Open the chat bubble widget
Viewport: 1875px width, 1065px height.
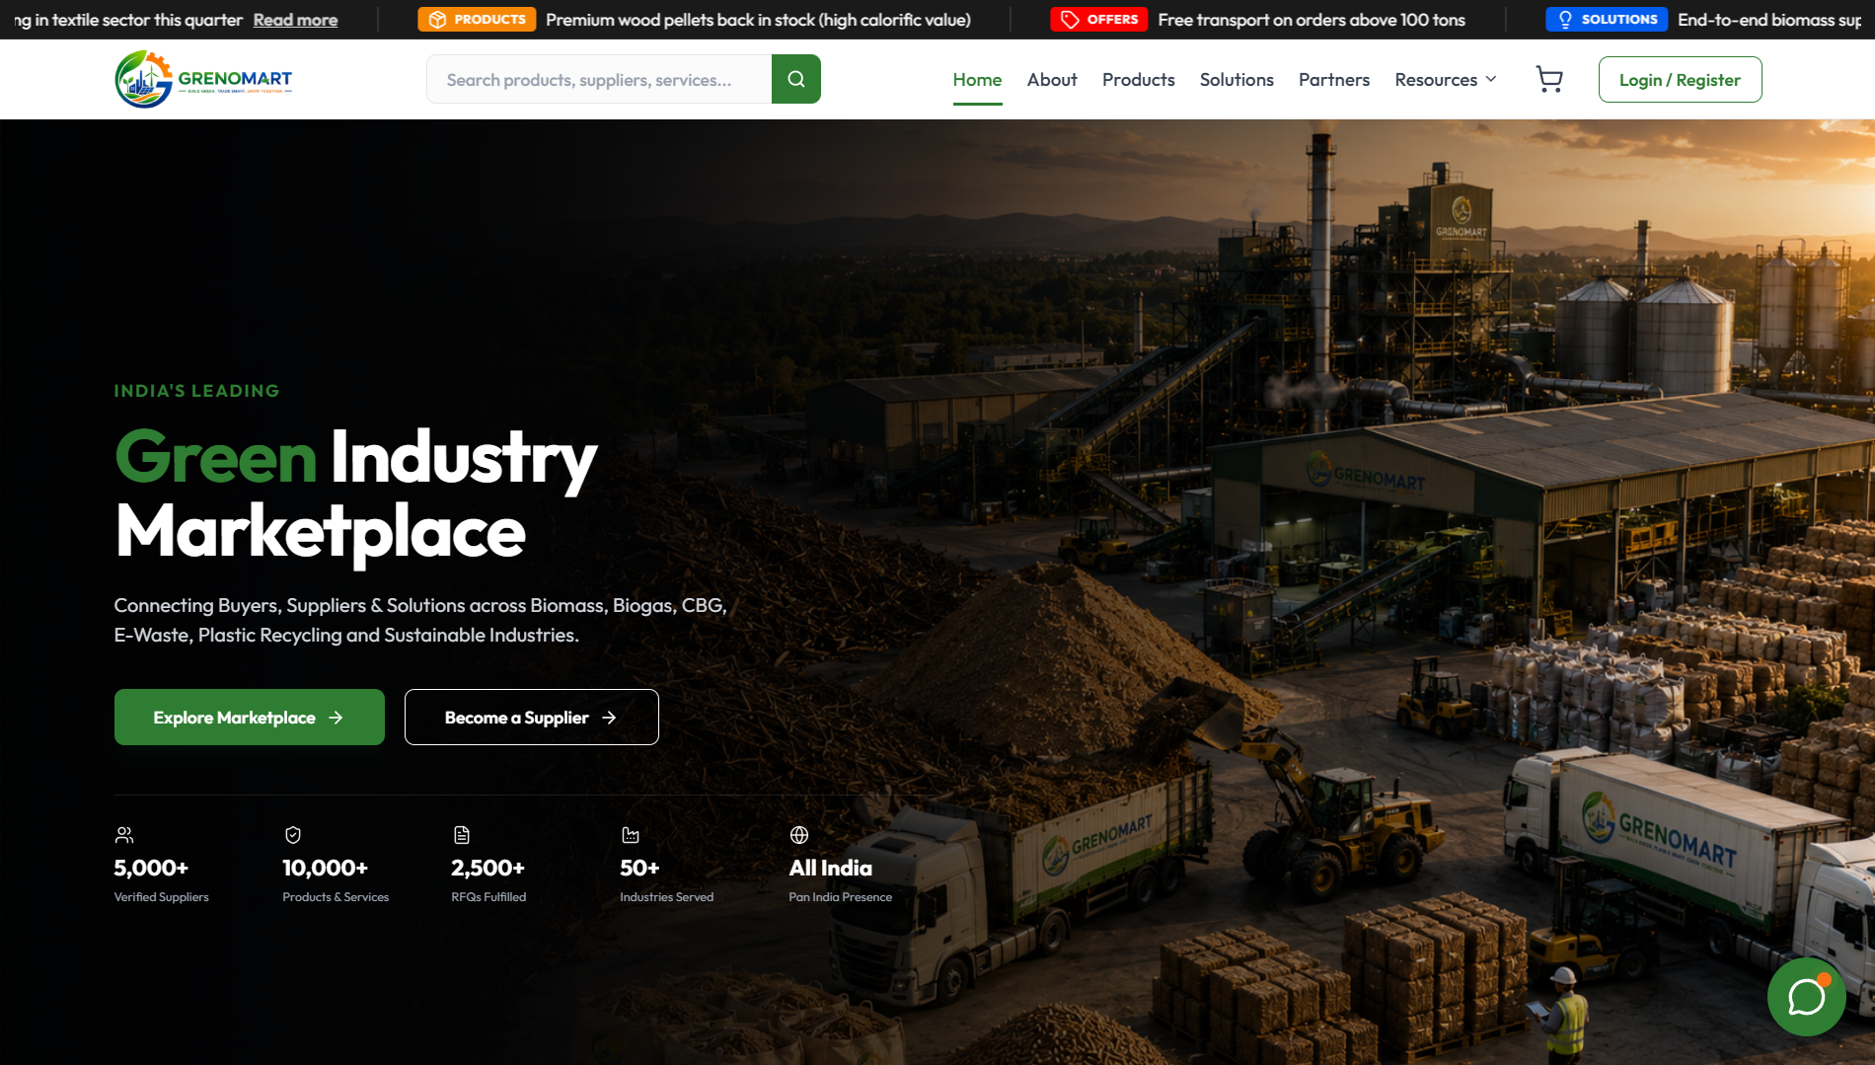1806,997
